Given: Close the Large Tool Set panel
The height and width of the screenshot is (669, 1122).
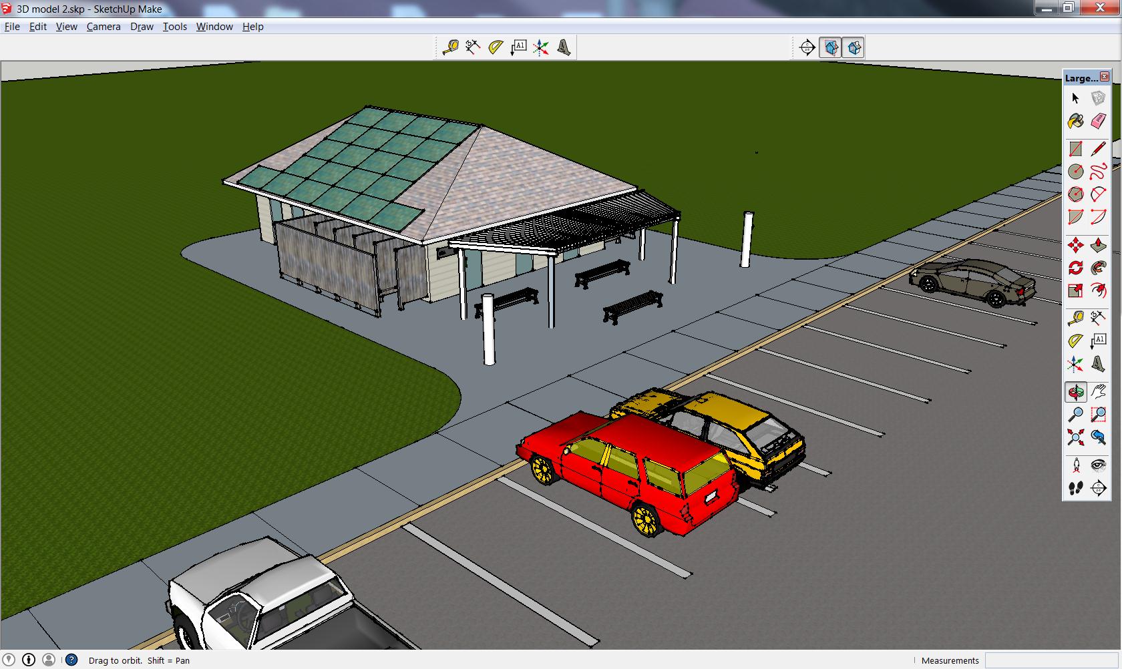Looking at the screenshot, I should point(1104,77).
